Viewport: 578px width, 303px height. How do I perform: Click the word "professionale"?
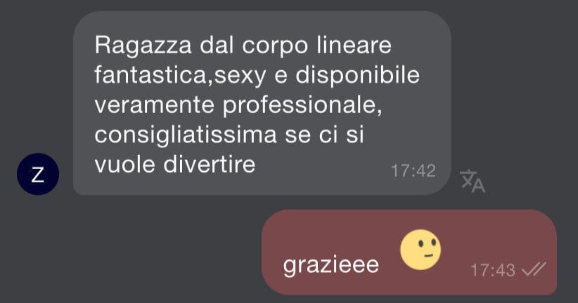(302, 106)
